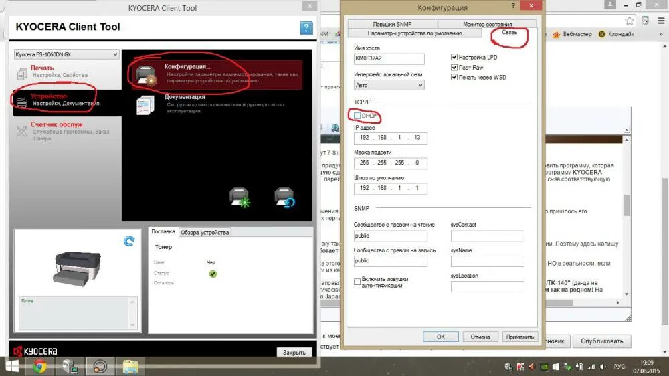Screen dimensions: 669x376
Task: Open Вебмастер bookmark in browser
Action: coord(572,34)
